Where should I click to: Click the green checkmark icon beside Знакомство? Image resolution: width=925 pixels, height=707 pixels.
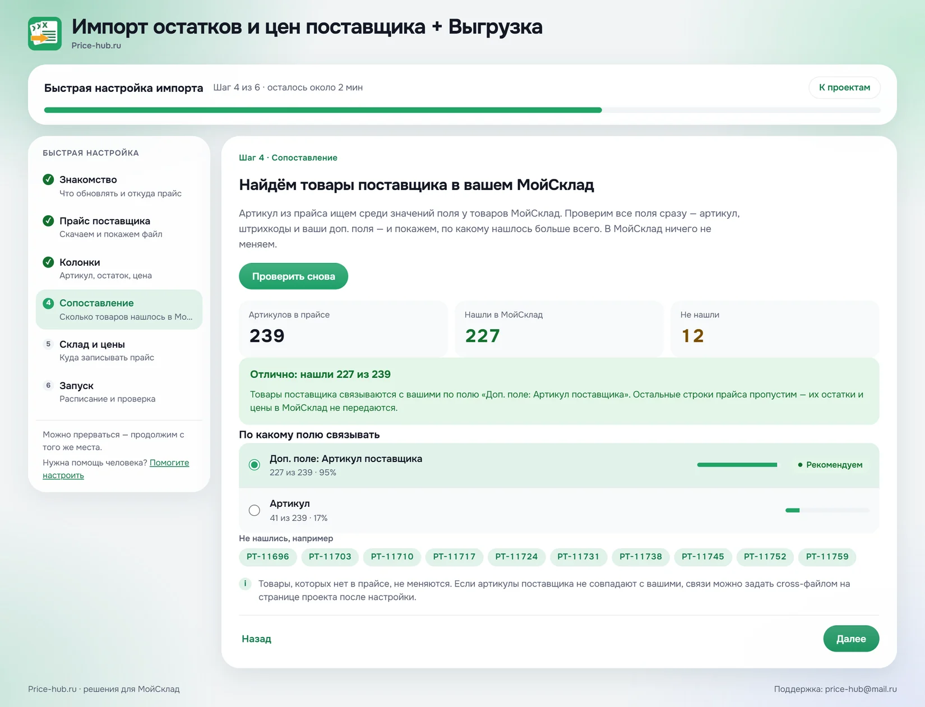tap(48, 179)
